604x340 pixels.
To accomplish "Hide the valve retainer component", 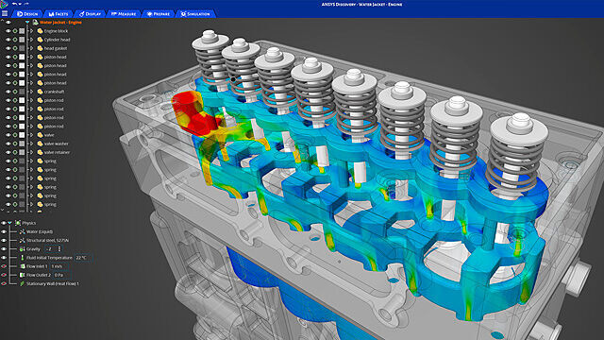I will point(8,152).
